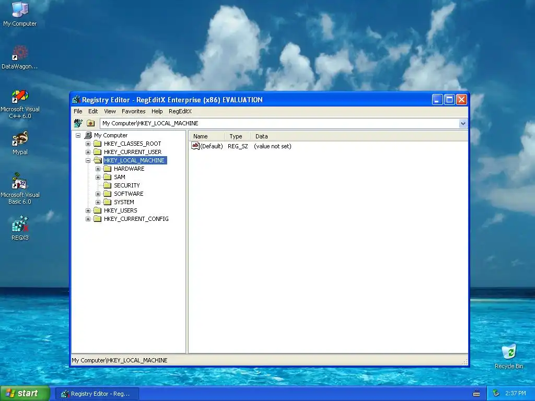Expand the HKEY_CURRENT_USER node

click(x=88, y=152)
